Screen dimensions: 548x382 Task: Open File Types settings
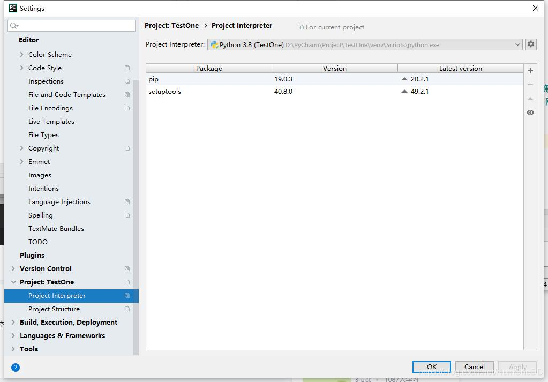[44, 135]
